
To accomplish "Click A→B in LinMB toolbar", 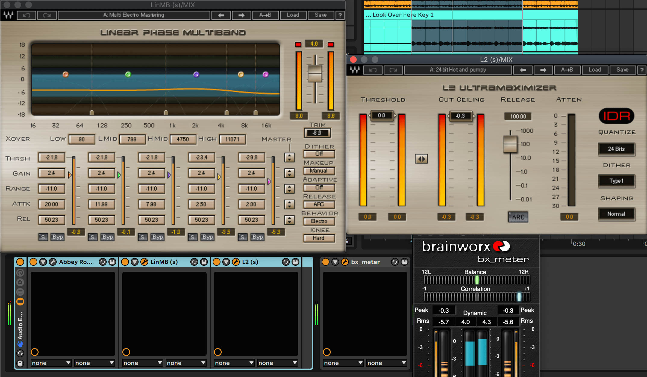I will [x=265, y=15].
